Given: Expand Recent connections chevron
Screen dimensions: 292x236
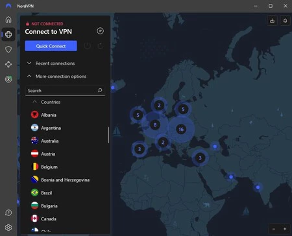Looking at the screenshot, I should click(29, 63).
